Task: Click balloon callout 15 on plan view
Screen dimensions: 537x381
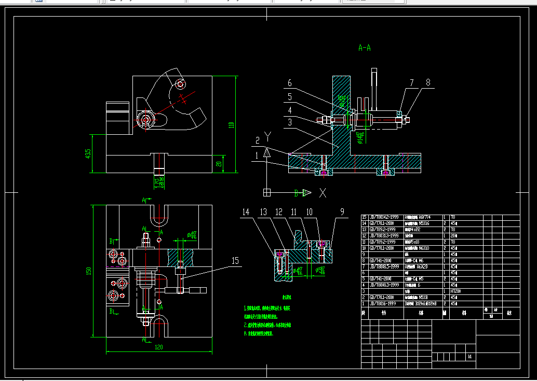Action: (235, 261)
